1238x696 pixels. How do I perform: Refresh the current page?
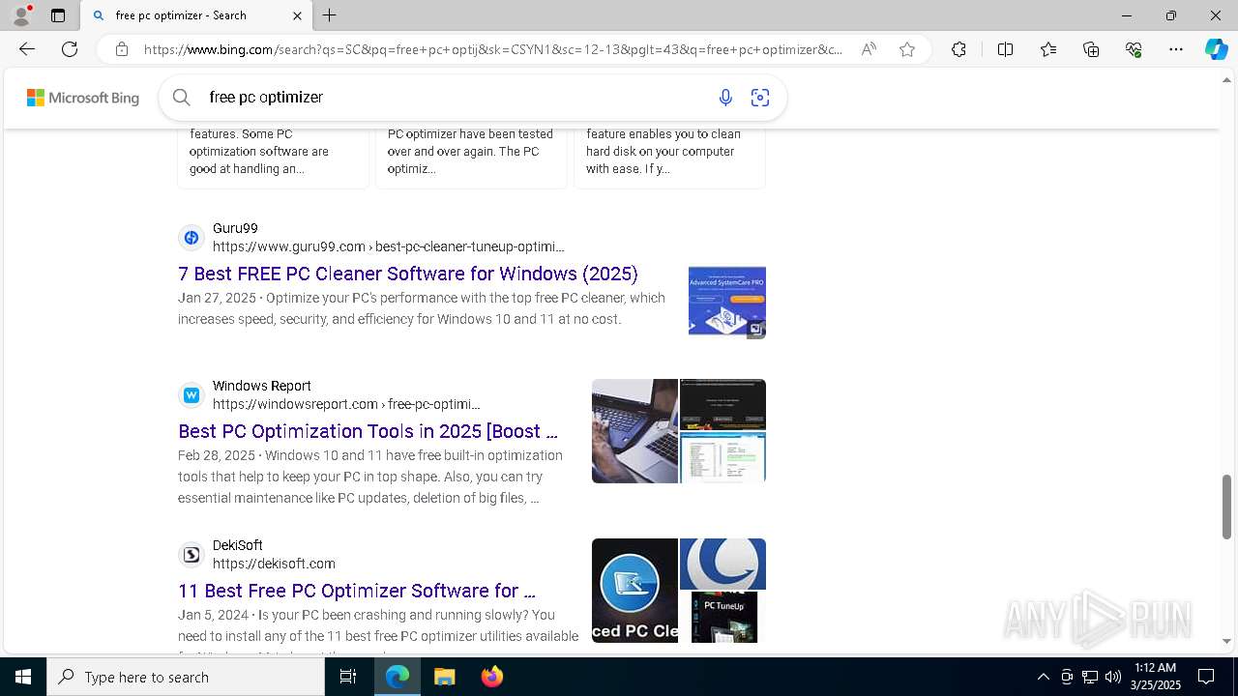(x=70, y=49)
